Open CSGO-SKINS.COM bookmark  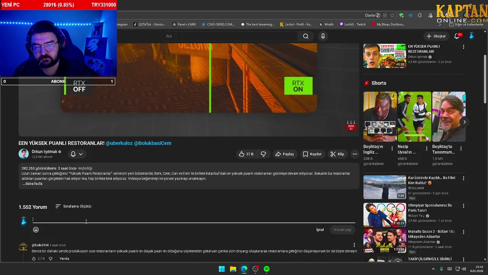click(218, 24)
